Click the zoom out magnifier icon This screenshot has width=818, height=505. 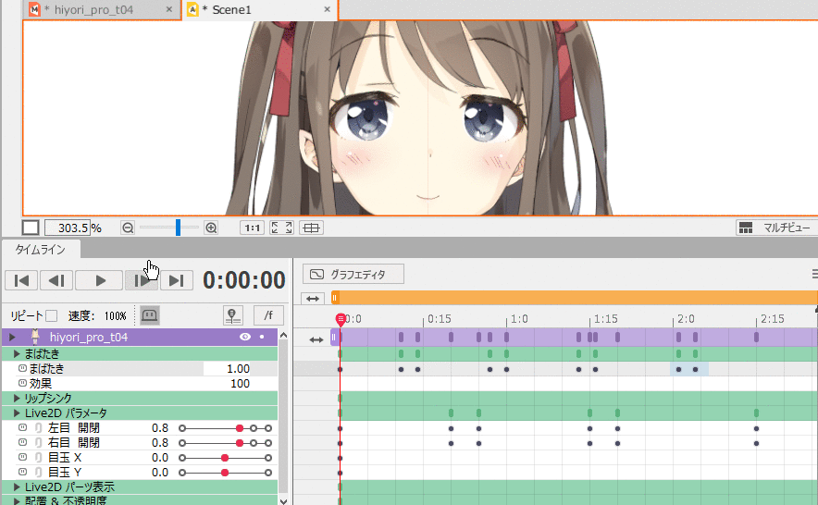coord(128,228)
